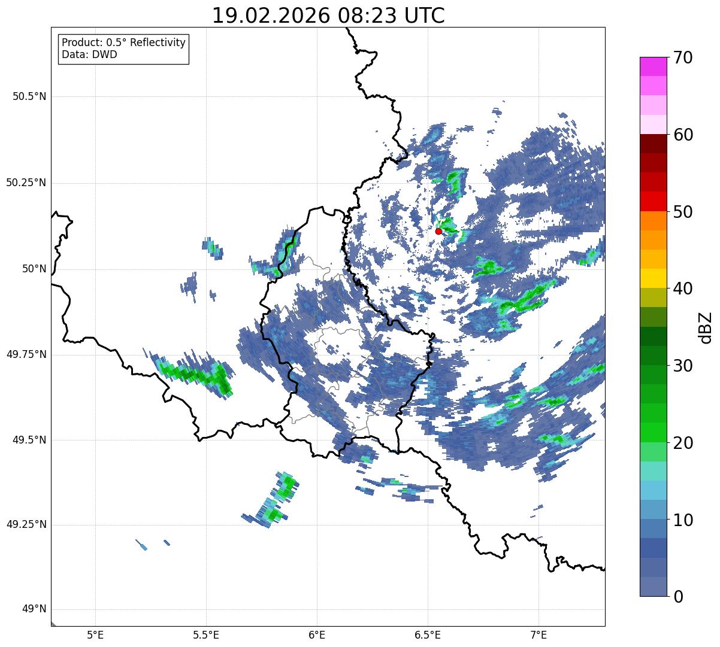Screen dimensions: 720x647
Task: Click the longitude label 5°E
Action: click(96, 634)
